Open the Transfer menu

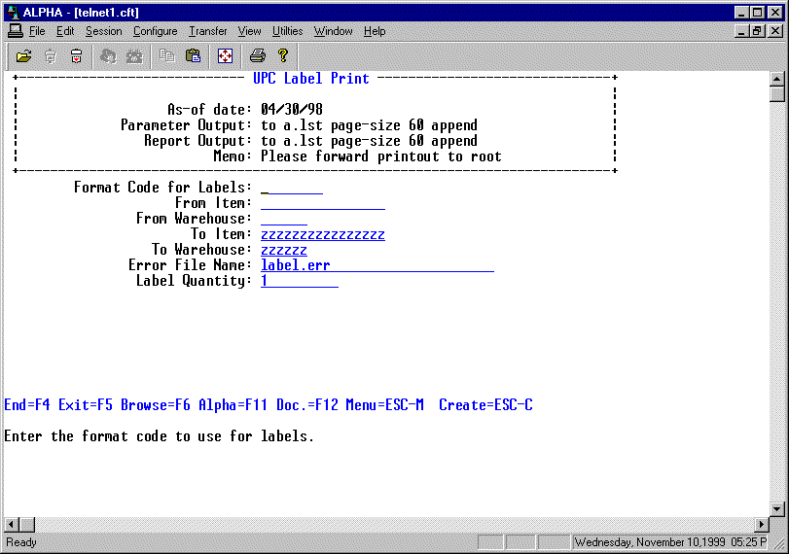207,31
